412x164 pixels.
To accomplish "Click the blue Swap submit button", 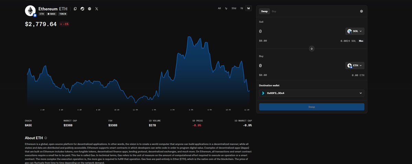I will coord(312,107).
